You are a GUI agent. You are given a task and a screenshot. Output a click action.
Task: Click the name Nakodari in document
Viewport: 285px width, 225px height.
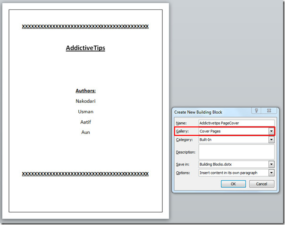pyautogui.click(x=85, y=101)
